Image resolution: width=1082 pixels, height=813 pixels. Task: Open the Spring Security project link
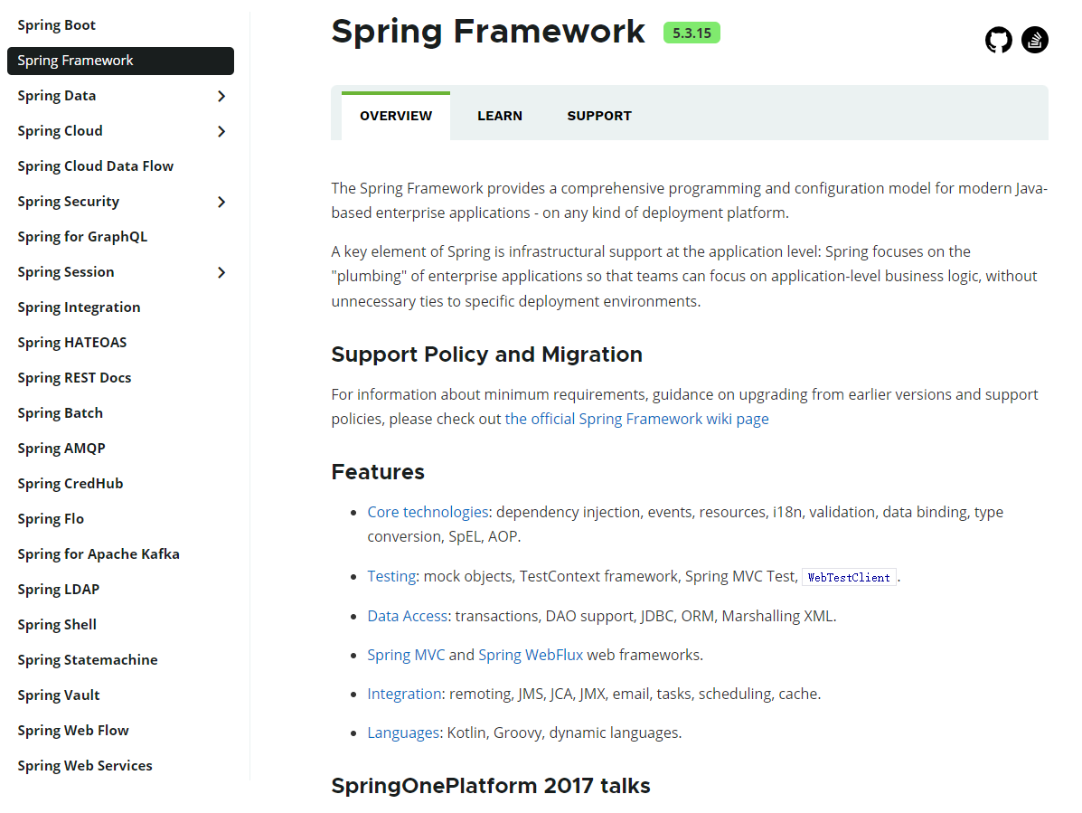pos(69,202)
